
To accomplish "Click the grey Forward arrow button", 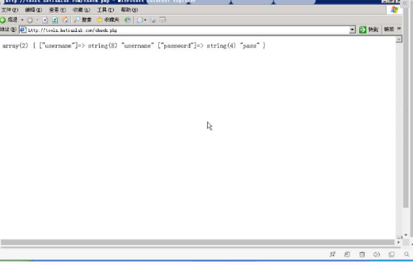I will coord(29,20).
